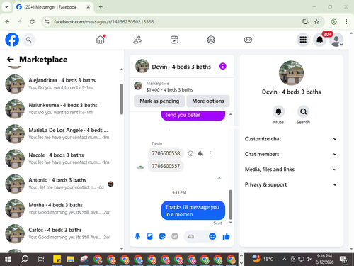Screen dimensions: 354x266
Task: Reply to the 7705600558 message
Action: tap(200, 153)
